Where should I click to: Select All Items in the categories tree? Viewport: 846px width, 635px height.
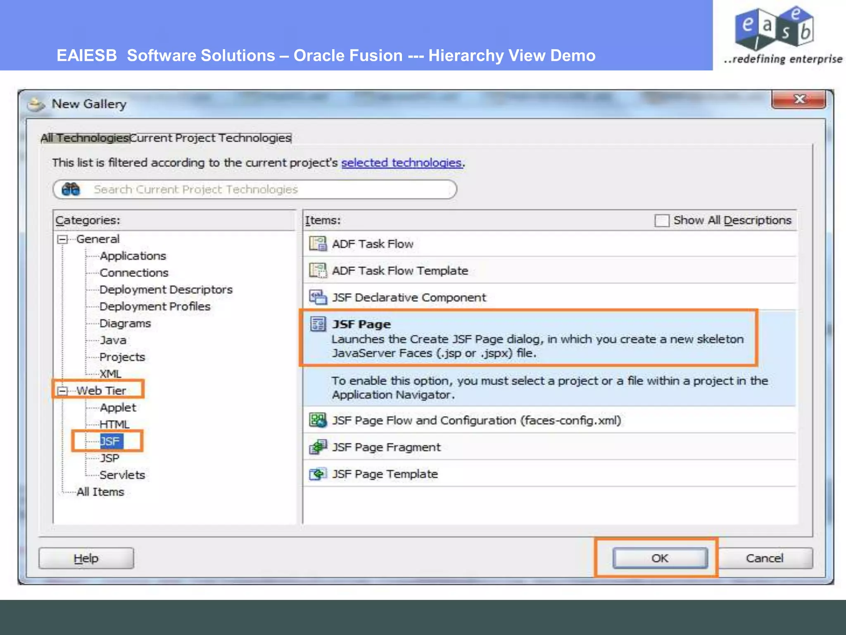coord(100,492)
